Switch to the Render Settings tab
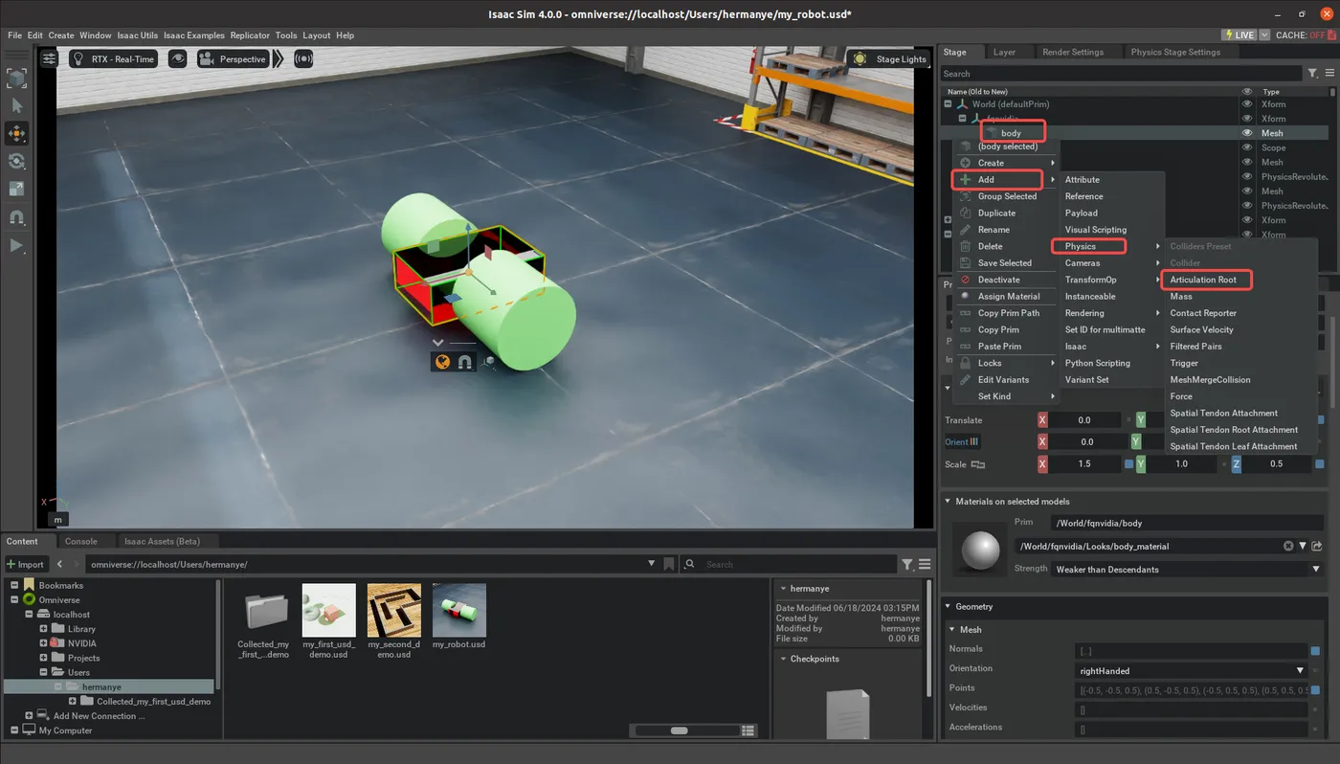This screenshot has width=1340, height=764. click(x=1073, y=52)
